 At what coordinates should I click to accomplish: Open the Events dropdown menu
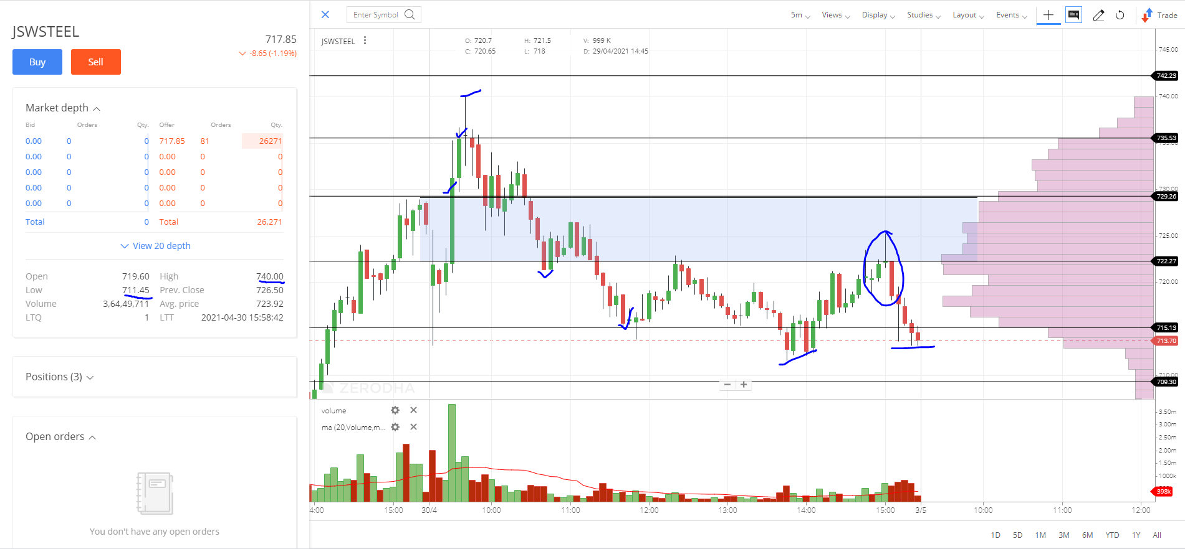[1011, 15]
